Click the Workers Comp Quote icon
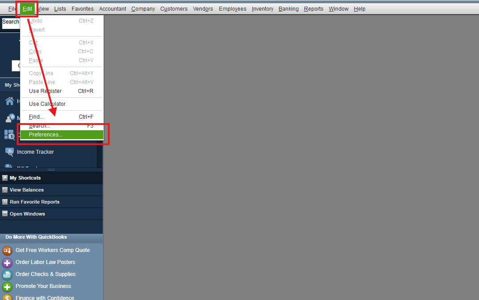 pyautogui.click(x=7, y=250)
